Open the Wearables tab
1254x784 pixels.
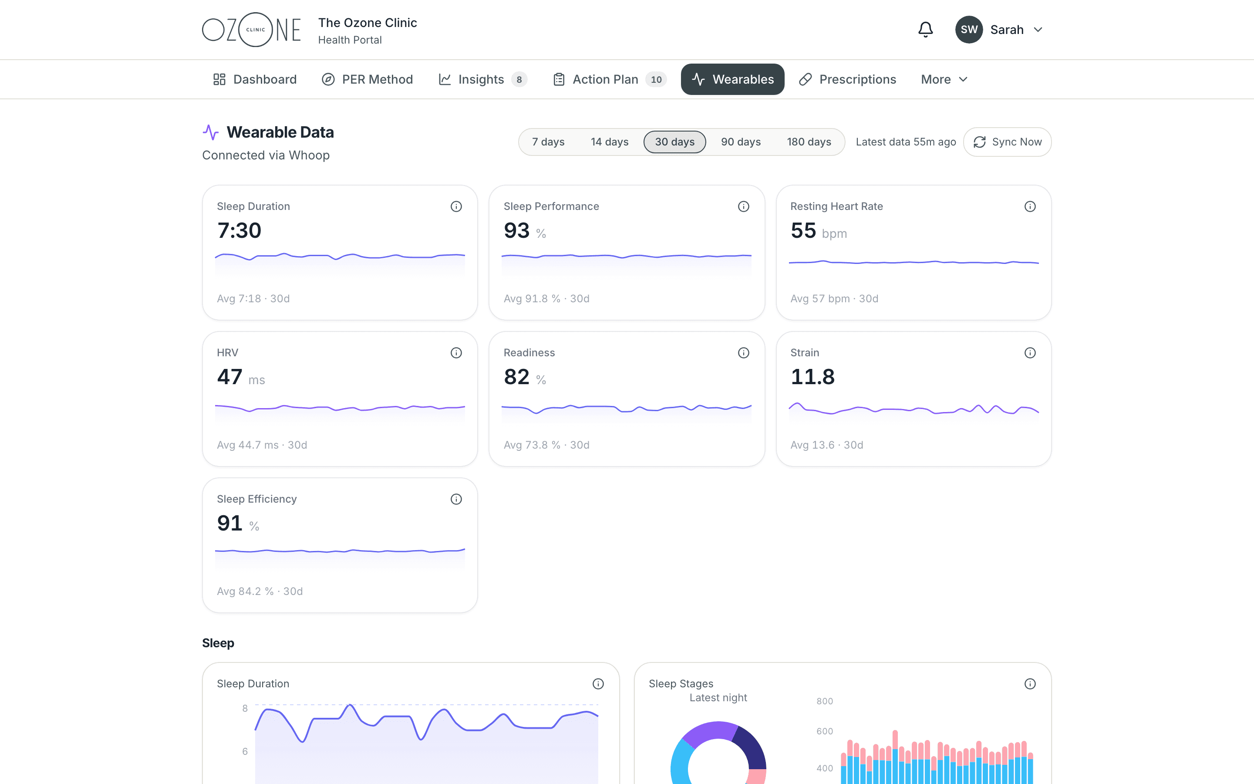click(x=732, y=79)
